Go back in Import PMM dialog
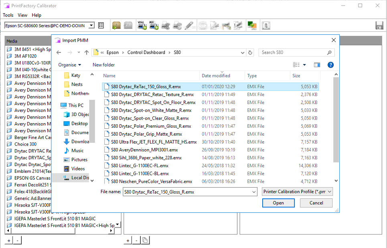The height and width of the screenshot is (248, 387). click(x=59, y=52)
